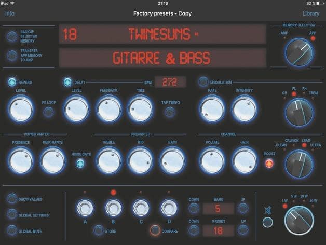326x245 pixels.
Task: Click the BPM display showing 272
Action: pos(170,82)
